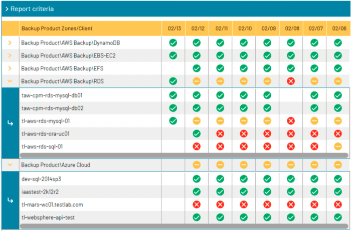Expand the Report criteria section
This screenshot has height=232, width=352.
pyautogui.click(x=7, y=9)
